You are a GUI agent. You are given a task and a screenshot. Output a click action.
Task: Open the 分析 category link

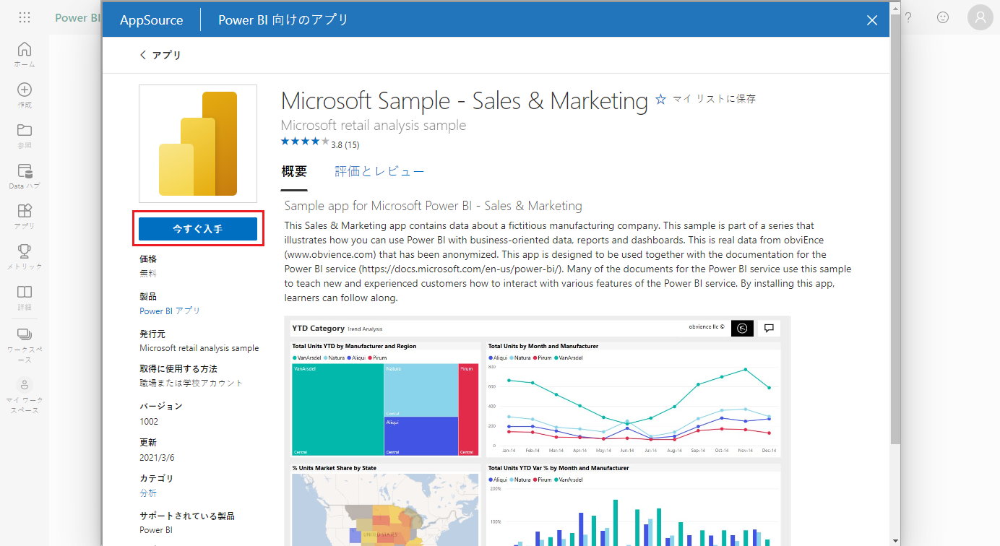click(x=147, y=493)
